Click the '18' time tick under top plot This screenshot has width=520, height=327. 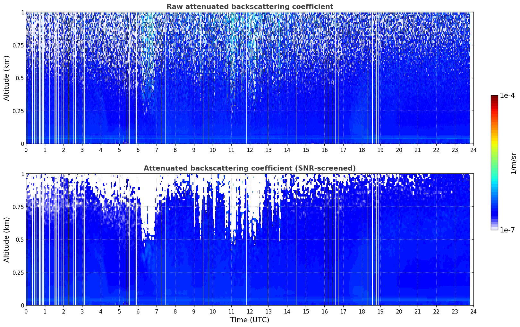362,150
